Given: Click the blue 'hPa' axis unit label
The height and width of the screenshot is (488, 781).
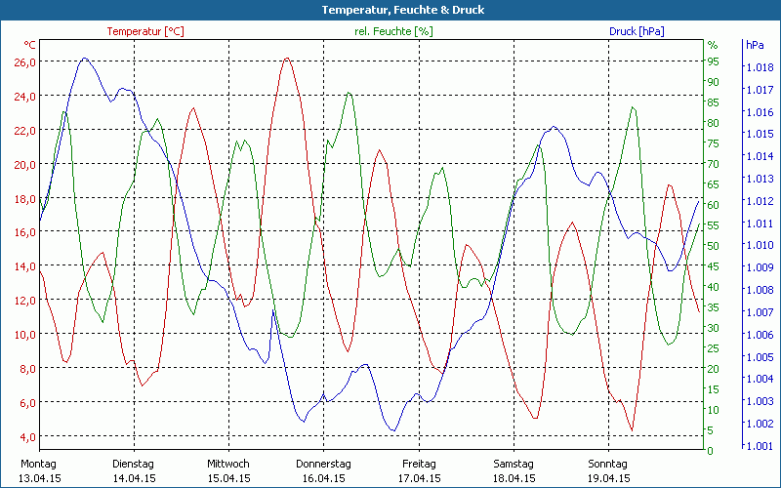Looking at the screenshot, I should [x=755, y=46].
